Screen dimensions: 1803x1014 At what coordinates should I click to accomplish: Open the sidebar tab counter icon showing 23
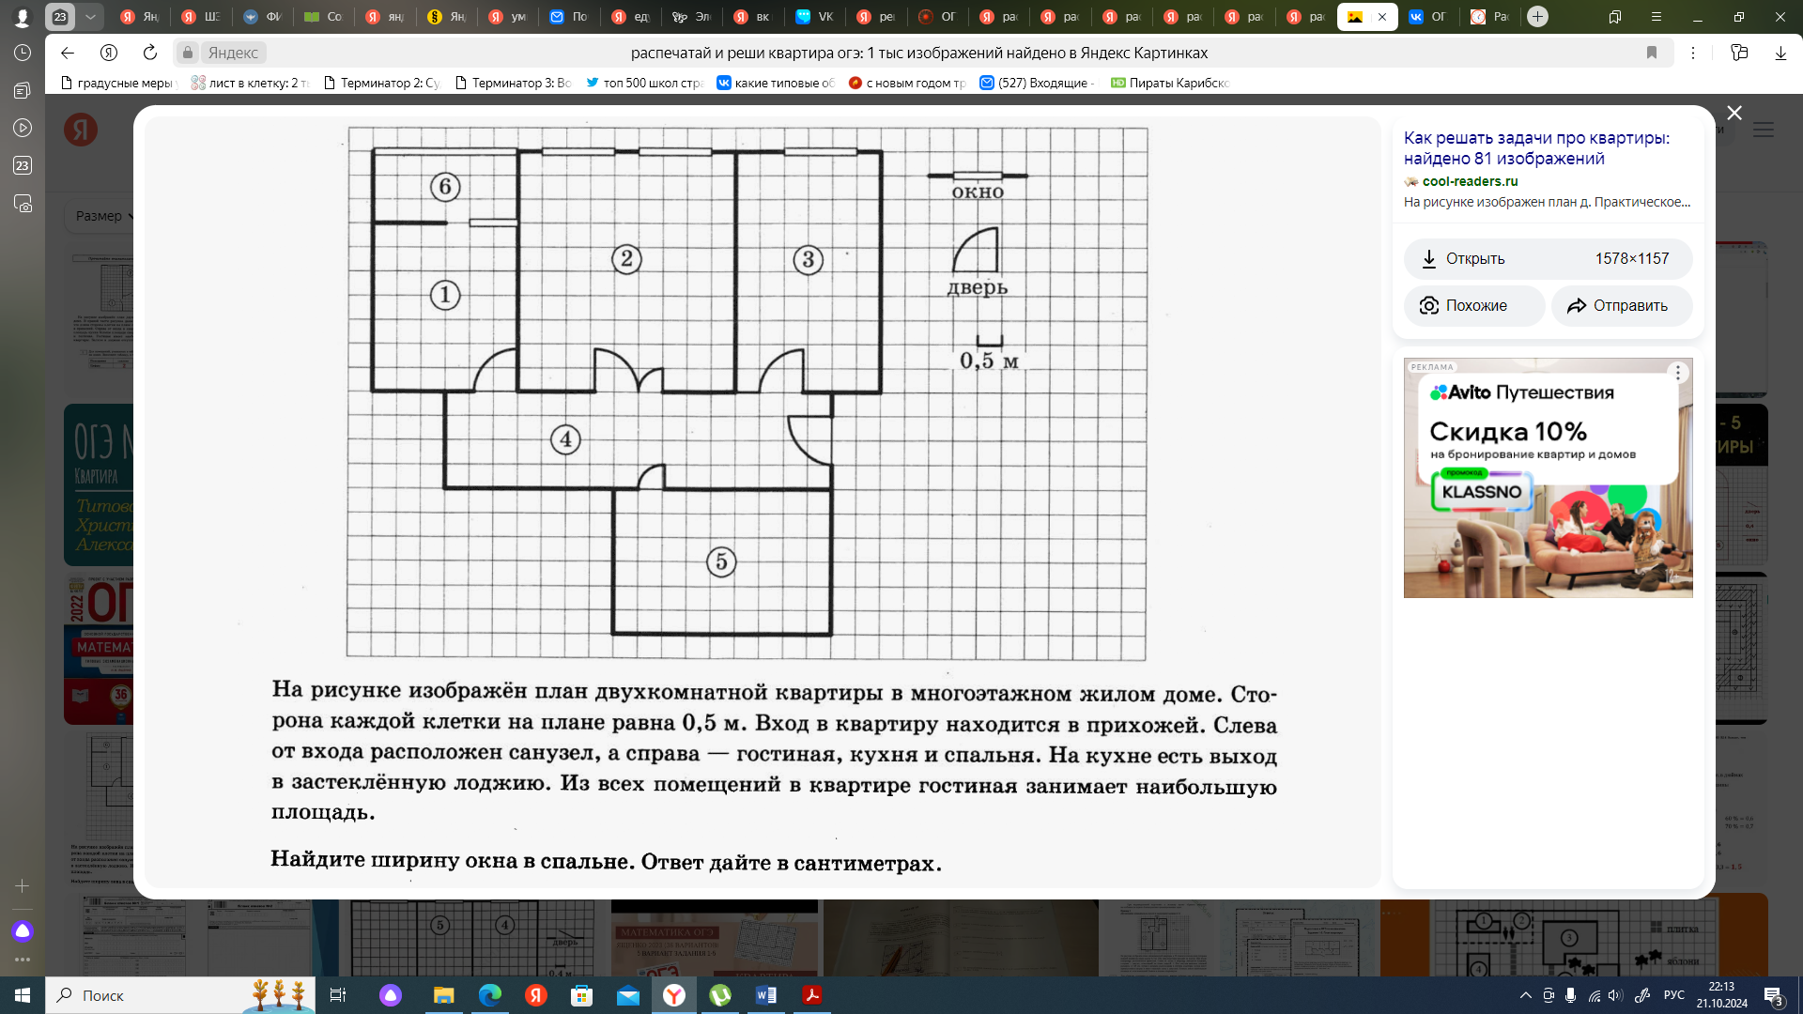pyautogui.click(x=23, y=165)
